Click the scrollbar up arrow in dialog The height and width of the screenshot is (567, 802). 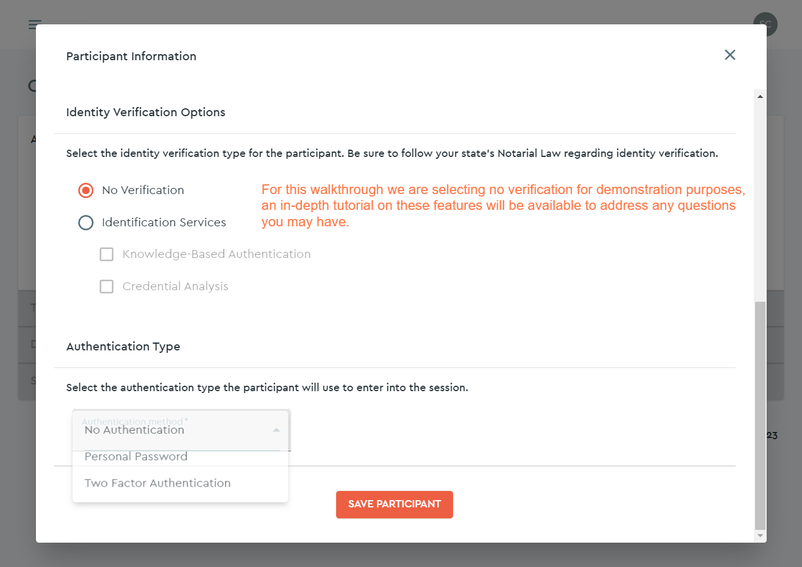(760, 96)
